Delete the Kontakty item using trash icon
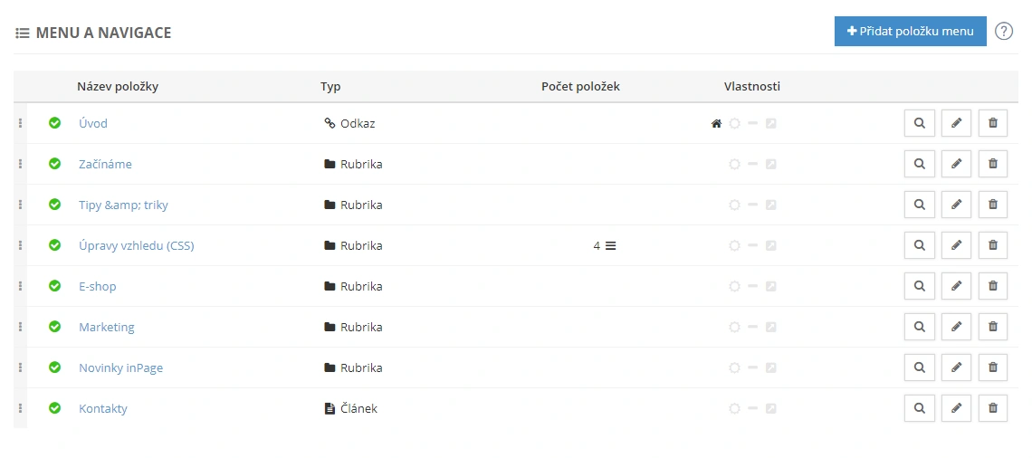 pos(992,408)
